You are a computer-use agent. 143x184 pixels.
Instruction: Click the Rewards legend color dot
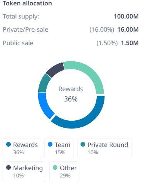point(8,144)
